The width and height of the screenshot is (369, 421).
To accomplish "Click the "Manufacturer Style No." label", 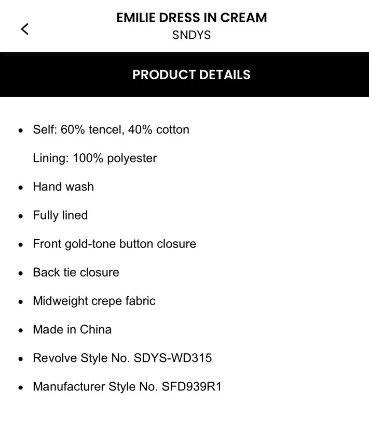I will tap(95, 386).
